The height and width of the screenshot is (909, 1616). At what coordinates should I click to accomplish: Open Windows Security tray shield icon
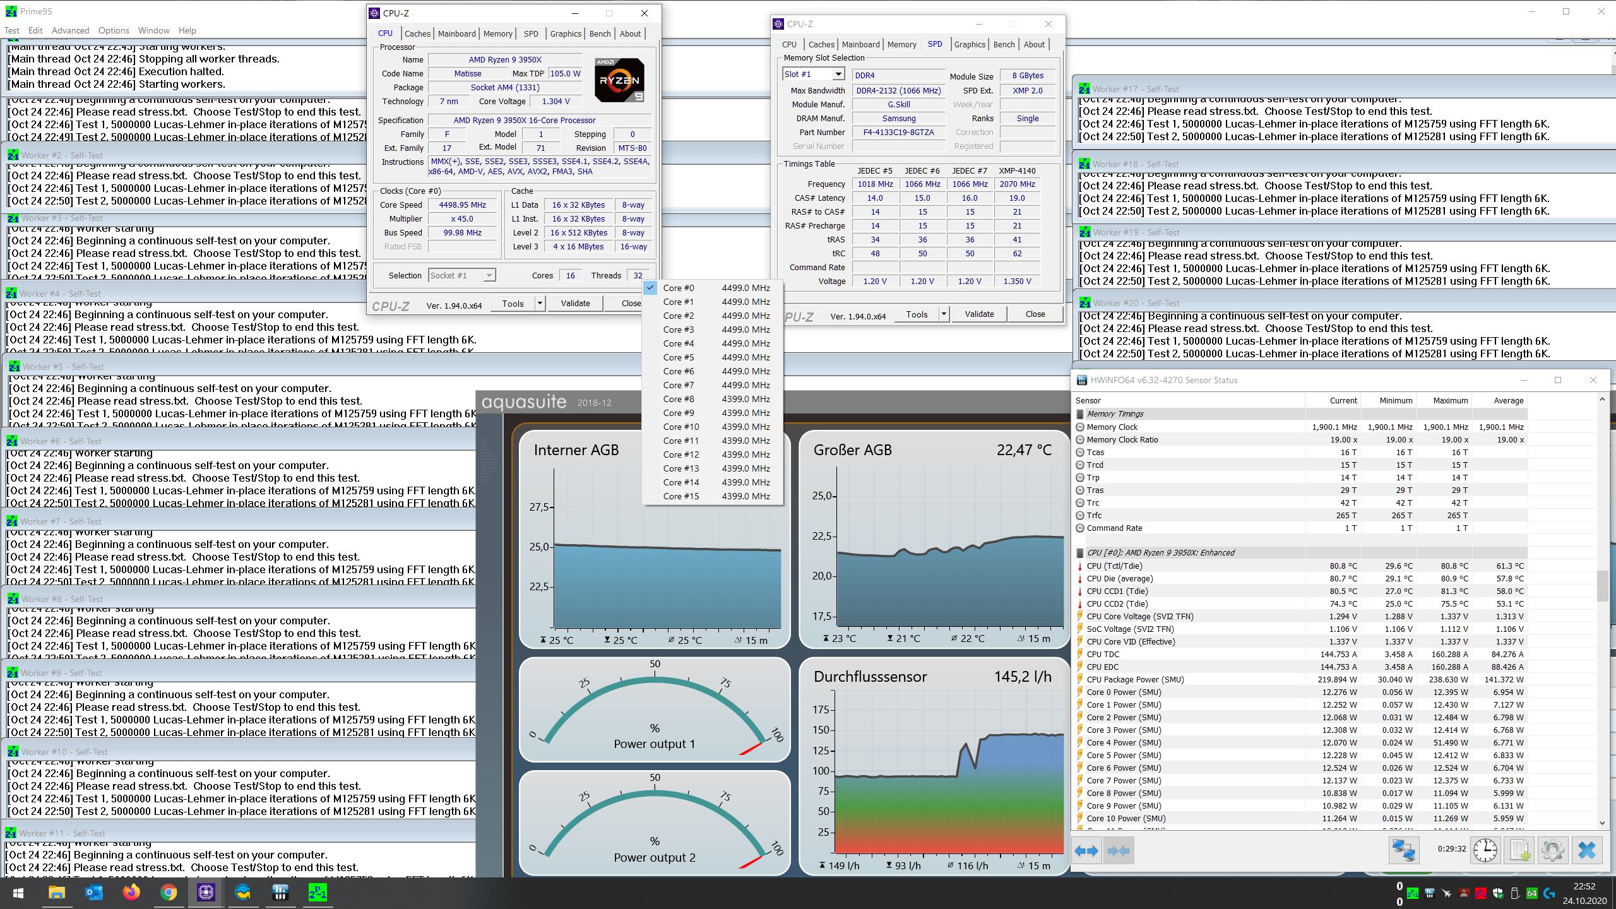click(1498, 893)
